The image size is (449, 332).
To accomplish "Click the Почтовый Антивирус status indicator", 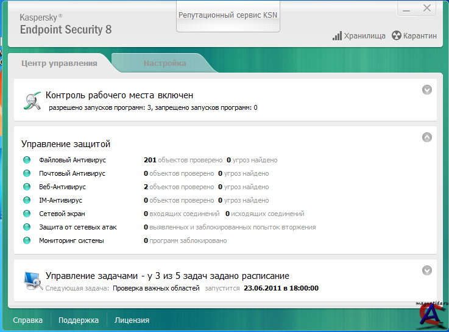I will [27, 174].
